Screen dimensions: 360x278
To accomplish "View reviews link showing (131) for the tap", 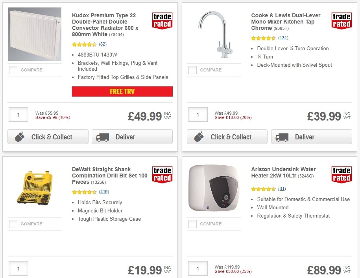I will click(x=283, y=38).
